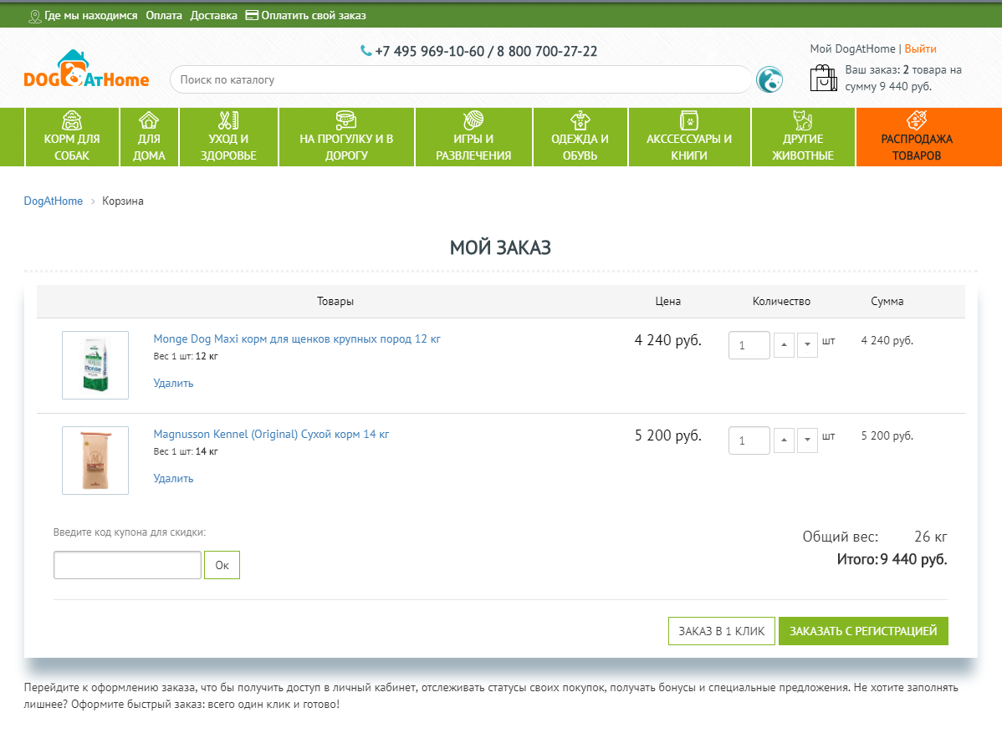The width and height of the screenshot is (1002, 733).
Task: Click quantity field for Monge Dog Maxi
Action: pos(749,345)
